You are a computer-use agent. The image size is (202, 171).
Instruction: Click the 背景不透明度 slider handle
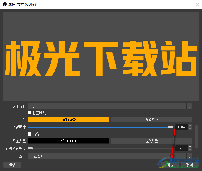click(30, 148)
